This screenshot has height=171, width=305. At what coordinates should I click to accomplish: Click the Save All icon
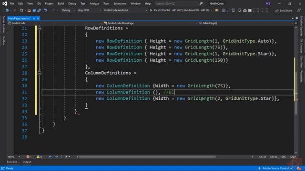click(x=39, y=10)
